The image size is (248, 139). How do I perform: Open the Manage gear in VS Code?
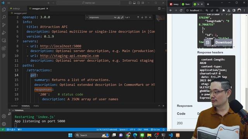[x=4, y=124]
